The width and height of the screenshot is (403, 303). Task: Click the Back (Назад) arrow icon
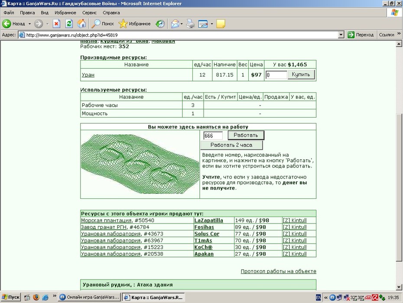click(6, 24)
